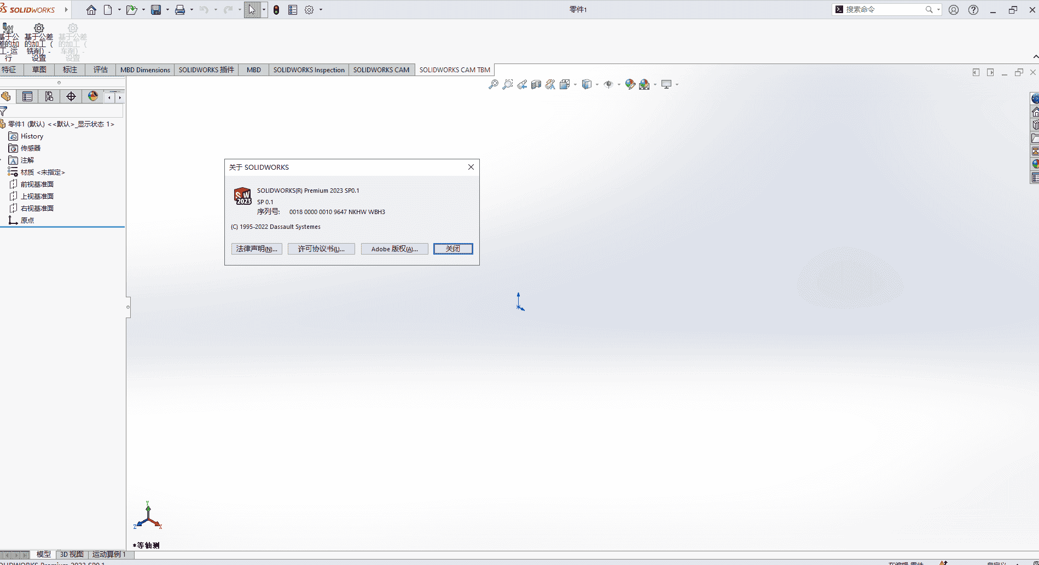Open the Hide/Show Items dropdown arrow

tap(619, 84)
